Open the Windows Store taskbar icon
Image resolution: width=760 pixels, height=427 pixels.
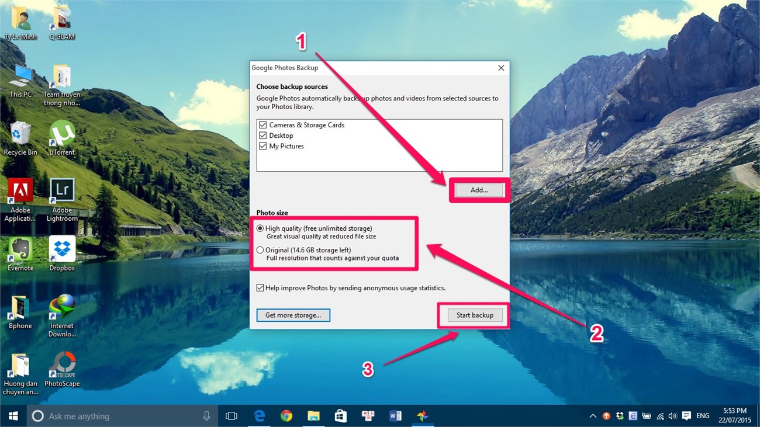[340, 416]
